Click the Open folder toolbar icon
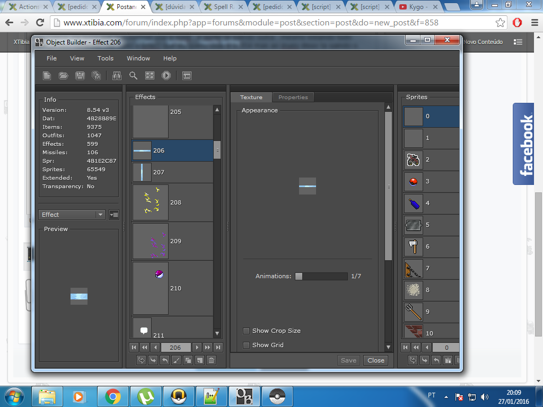The height and width of the screenshot is (407, 543). tap(64, 75)
